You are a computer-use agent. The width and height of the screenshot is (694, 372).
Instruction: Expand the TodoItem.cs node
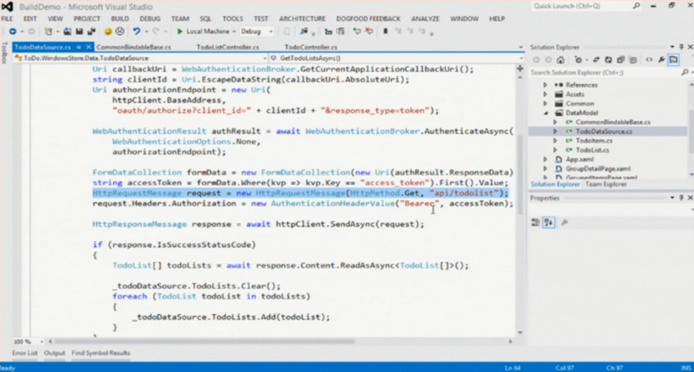point(555,140)
